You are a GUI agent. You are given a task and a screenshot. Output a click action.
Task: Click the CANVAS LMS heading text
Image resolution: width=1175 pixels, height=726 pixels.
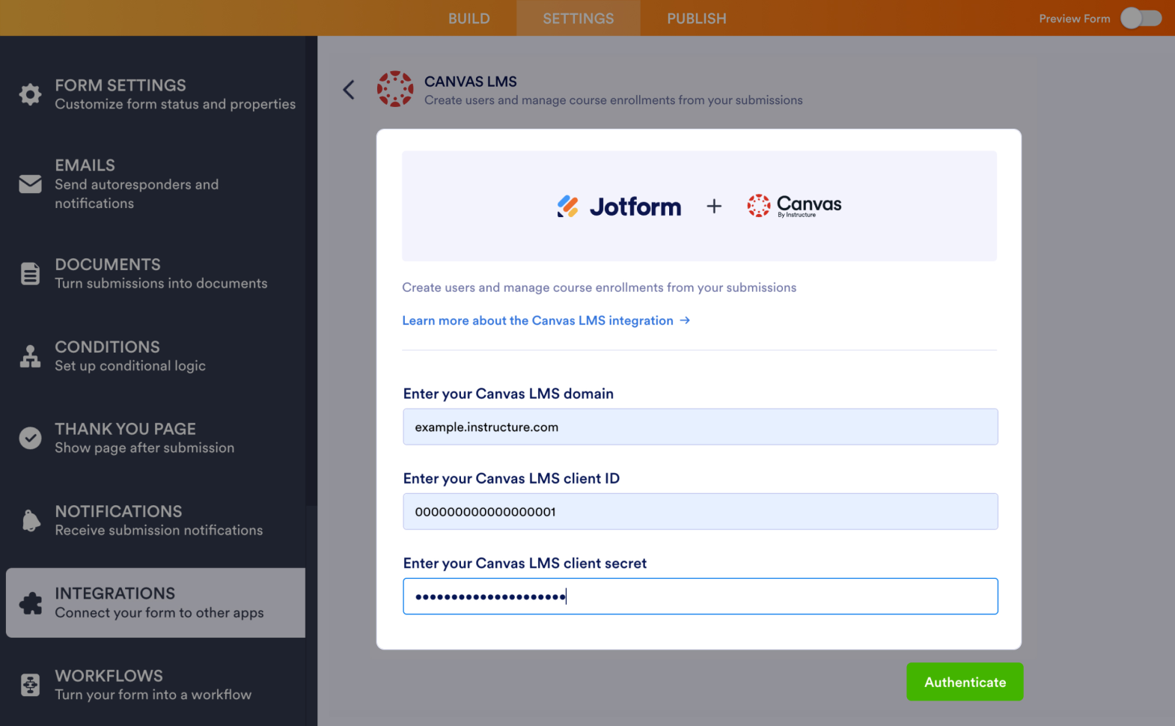[x=471, y=82]
